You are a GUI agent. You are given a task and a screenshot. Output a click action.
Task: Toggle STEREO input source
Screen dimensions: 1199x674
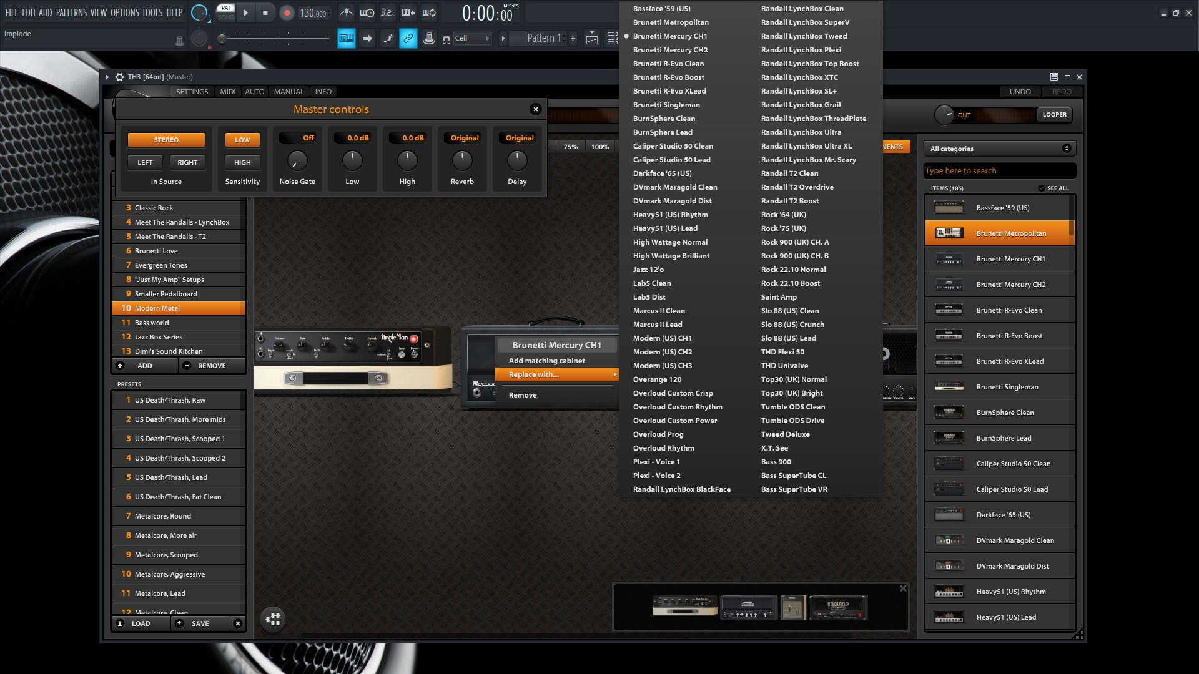point(166,140)
